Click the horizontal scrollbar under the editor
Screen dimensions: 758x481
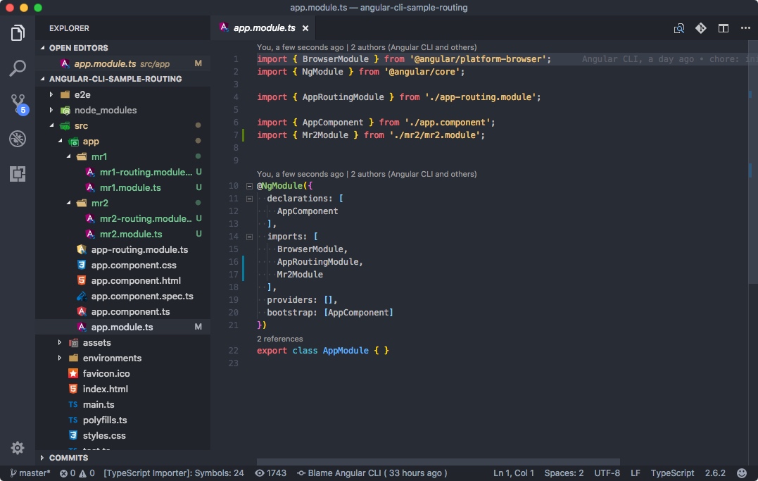(x=438, y=462)
